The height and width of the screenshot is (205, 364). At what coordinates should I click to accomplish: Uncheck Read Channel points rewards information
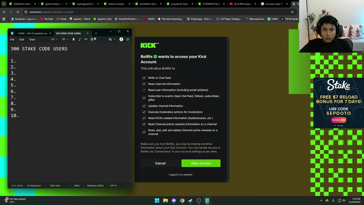(x=144, y=124)
